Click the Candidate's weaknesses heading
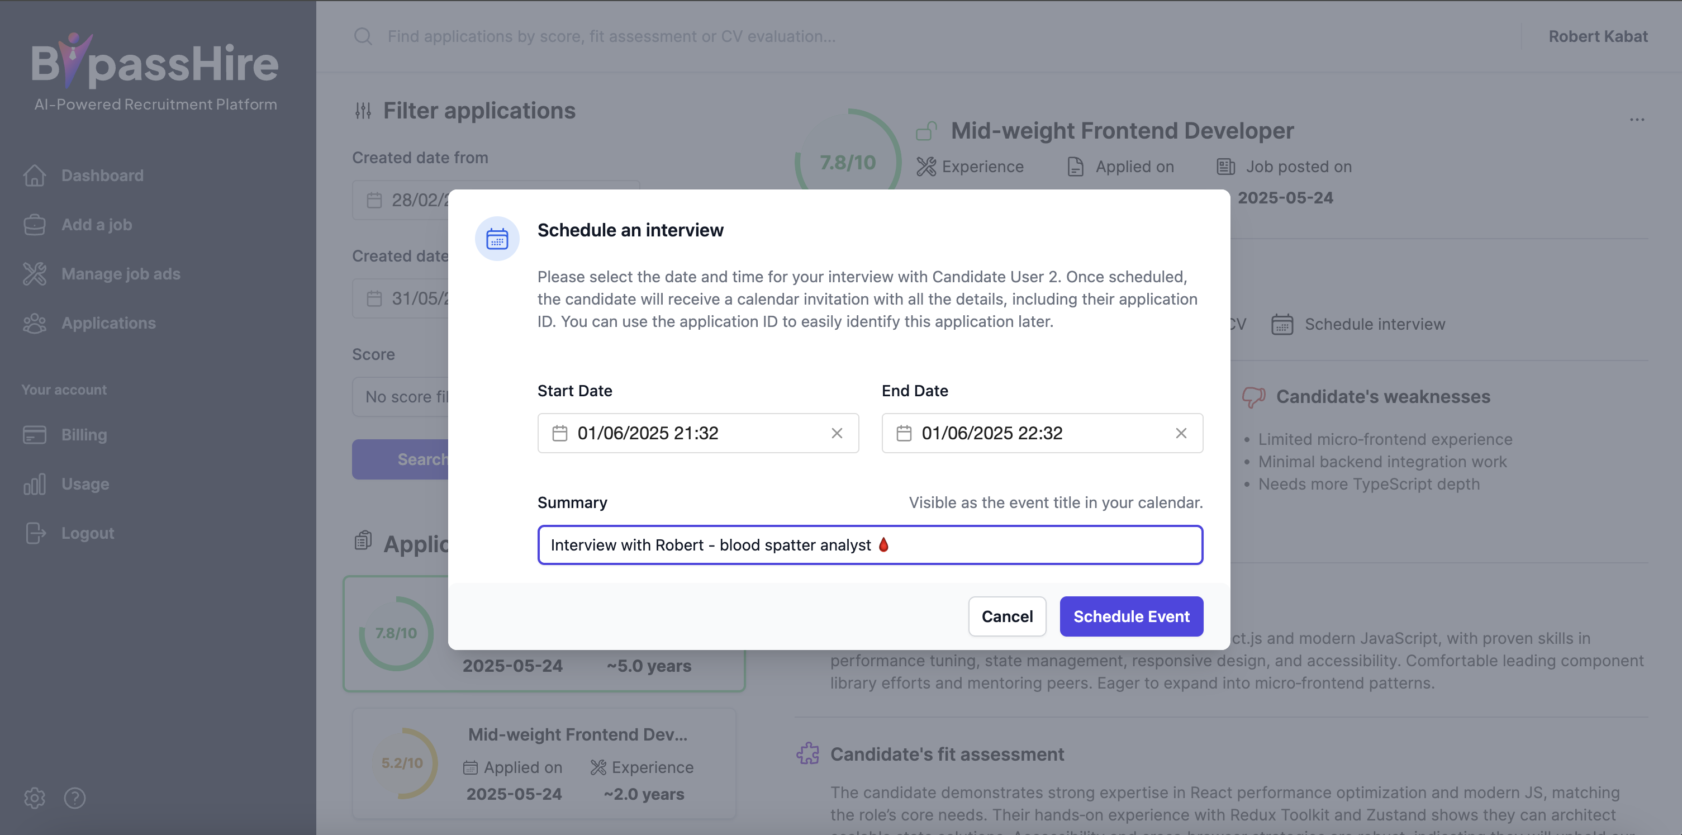The height and width of the screenshot is (835, 1682). tap(1383, 397)
